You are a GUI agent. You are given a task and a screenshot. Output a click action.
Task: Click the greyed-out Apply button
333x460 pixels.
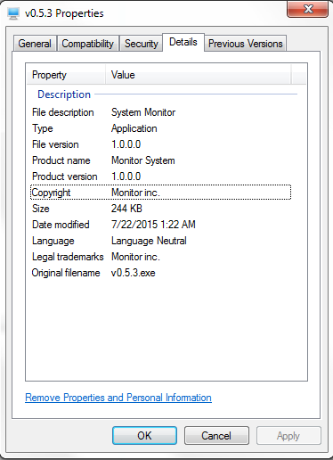click(x=288, y=436)
